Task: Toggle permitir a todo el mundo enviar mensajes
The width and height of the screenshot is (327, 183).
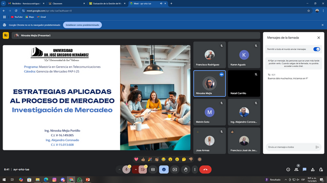Action: pyautogui.click(x=317, y=49)
